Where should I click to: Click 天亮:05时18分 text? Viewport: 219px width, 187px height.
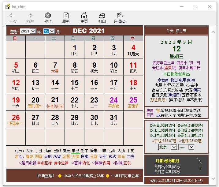[x=162, y=125]
